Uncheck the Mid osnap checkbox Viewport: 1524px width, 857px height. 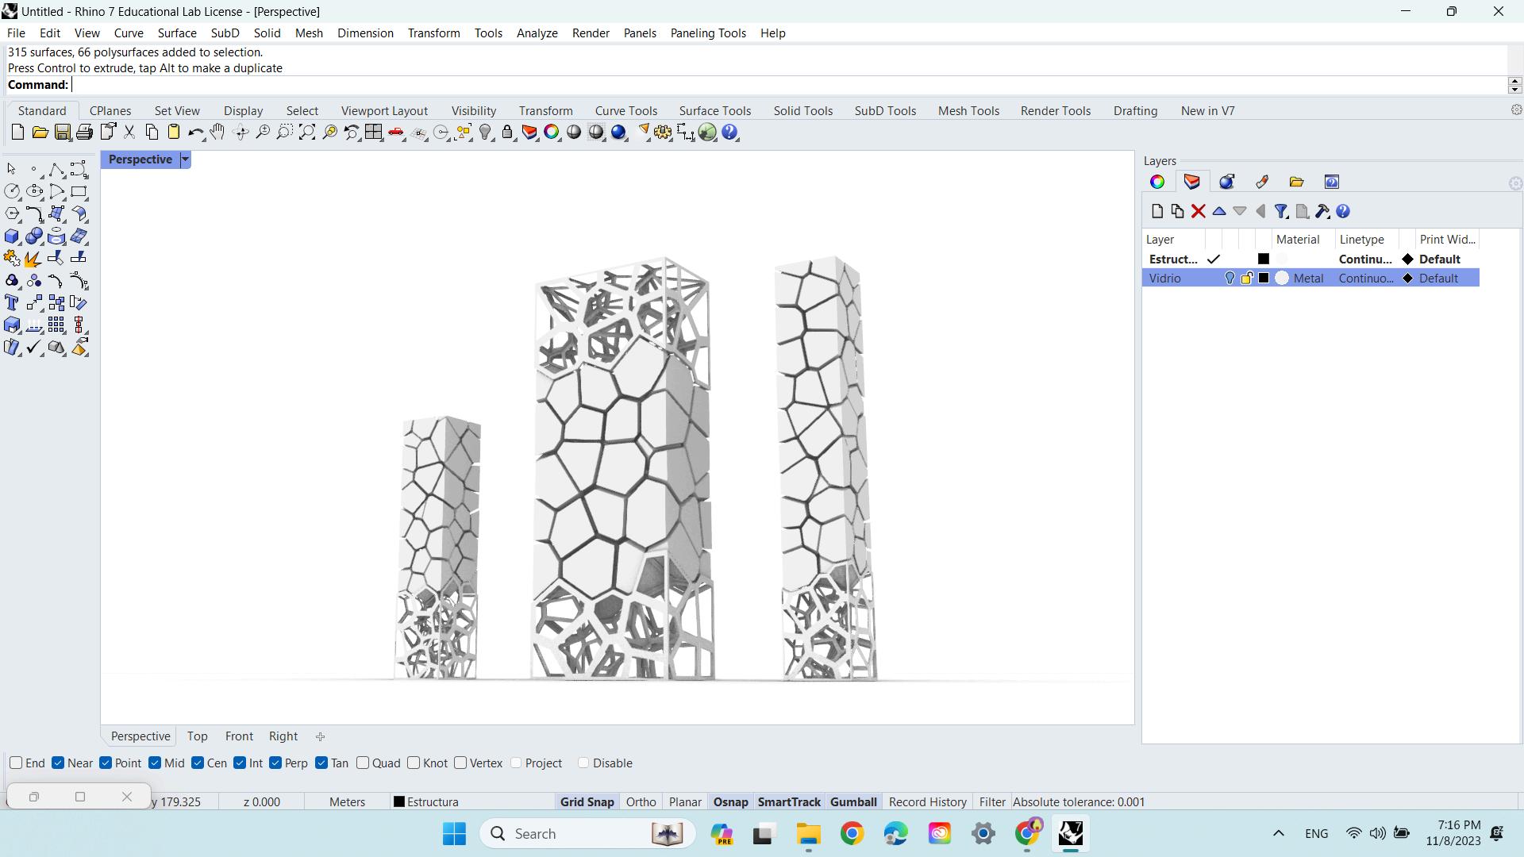tap(155, 763)
